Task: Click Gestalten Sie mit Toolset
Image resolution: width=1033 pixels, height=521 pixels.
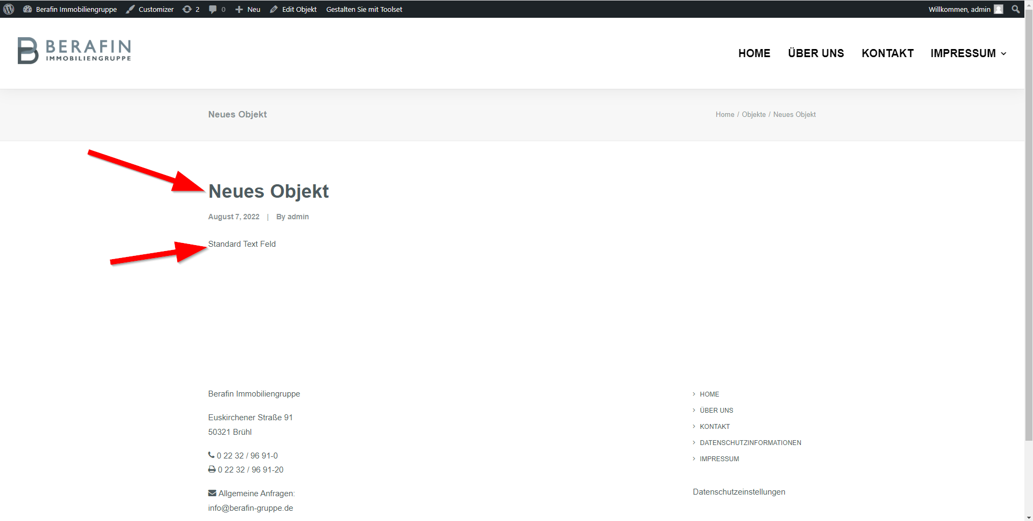Action: coord(364,9)
